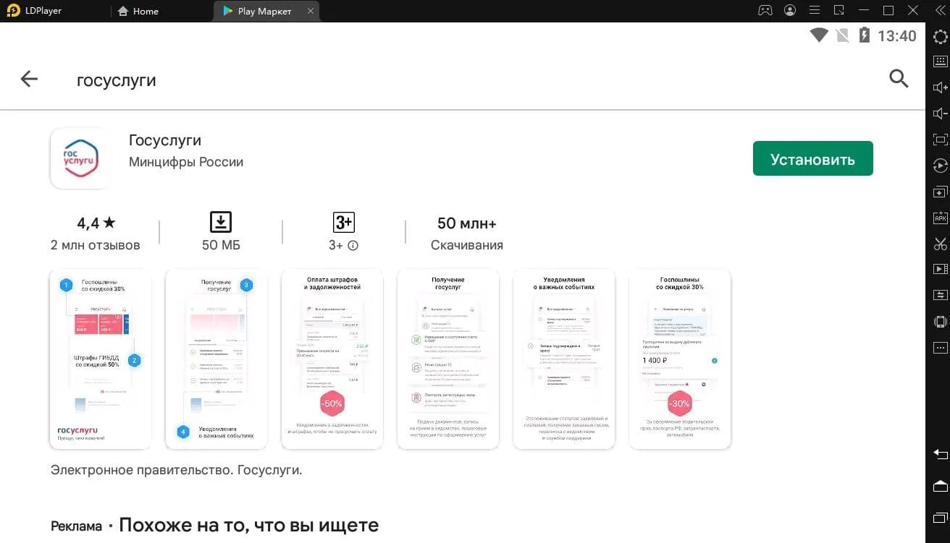
Task: Open the LDPlayer user account icon
Action: click(790, 11)
